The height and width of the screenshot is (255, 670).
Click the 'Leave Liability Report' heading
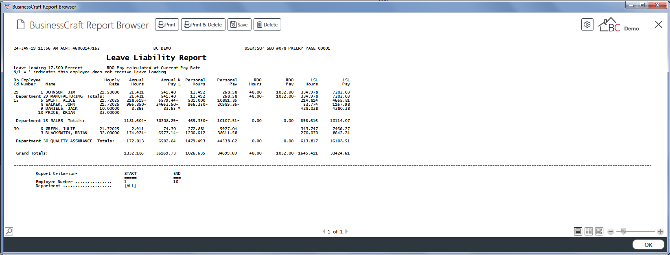point(156,58)
